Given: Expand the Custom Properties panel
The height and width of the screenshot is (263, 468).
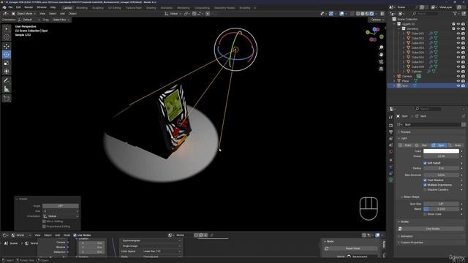Looking at the screenshot, I should [x=411, y=243].
